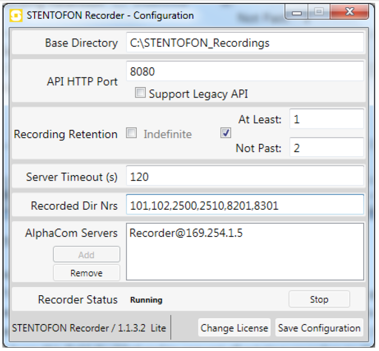Stop the running recorder
The image size is (379, 351).
tap(319, 299)
